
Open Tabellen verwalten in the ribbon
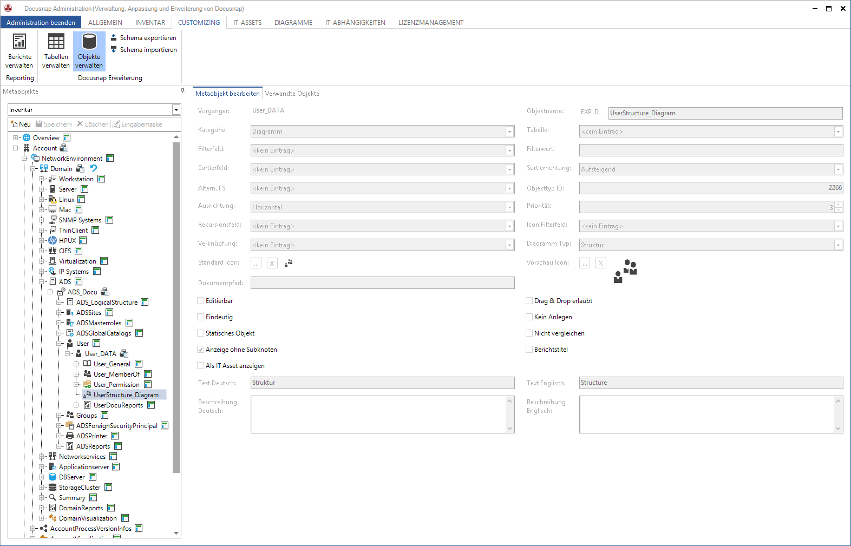[x=56, y=51]
